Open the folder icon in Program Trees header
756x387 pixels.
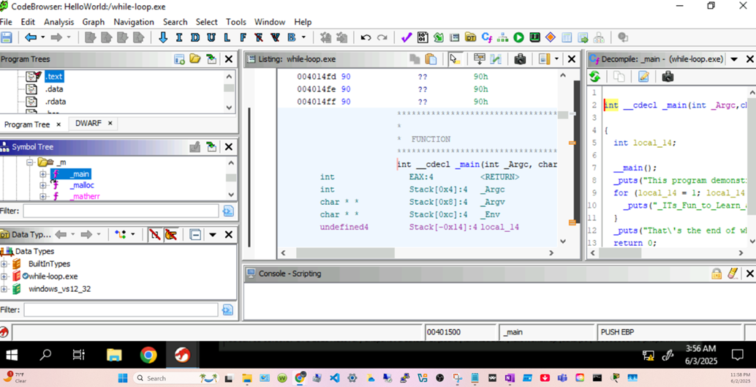[194, 59]
